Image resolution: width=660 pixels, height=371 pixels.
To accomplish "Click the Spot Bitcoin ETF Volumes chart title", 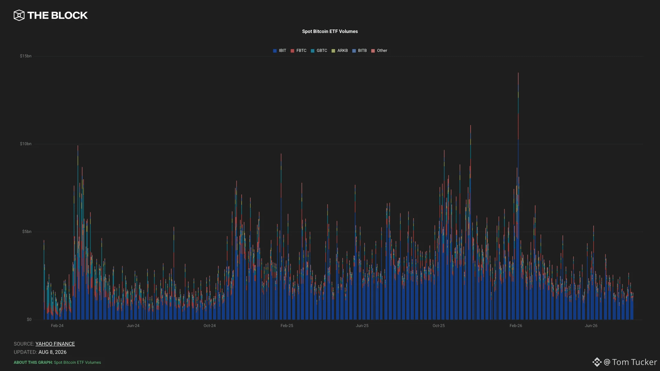I will click(x=330, y=31).
